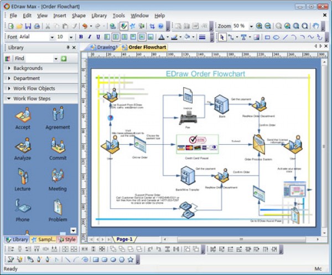Expand the Backgrounds library group
This screenshot has width=332, height=275.
pyautogui.click(x=40, y=68)
